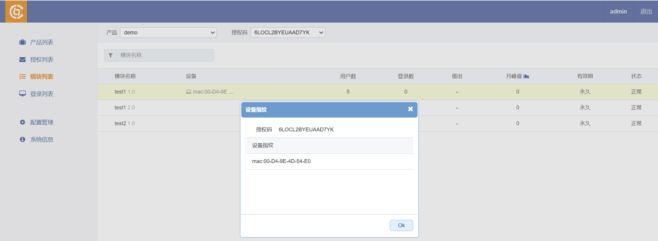Screen dimensions: 658x241
Task: Click the gear icon beside 配置管理
Action: coord(22,122)
